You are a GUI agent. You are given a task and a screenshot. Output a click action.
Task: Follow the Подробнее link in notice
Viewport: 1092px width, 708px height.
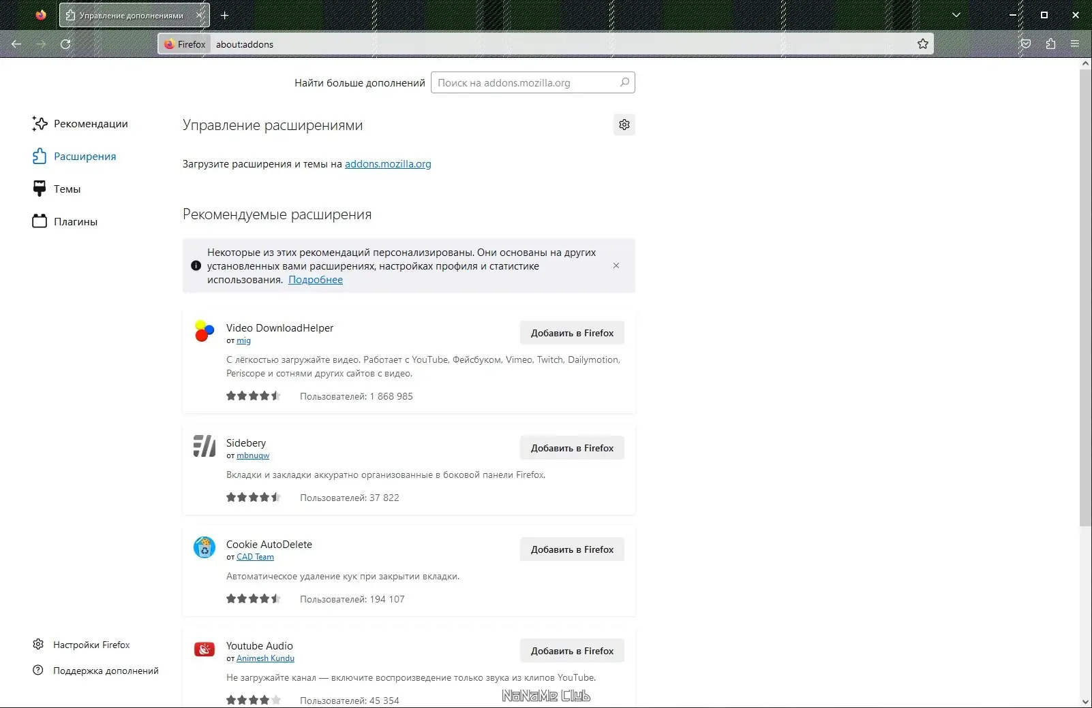(x=316, y=280)
